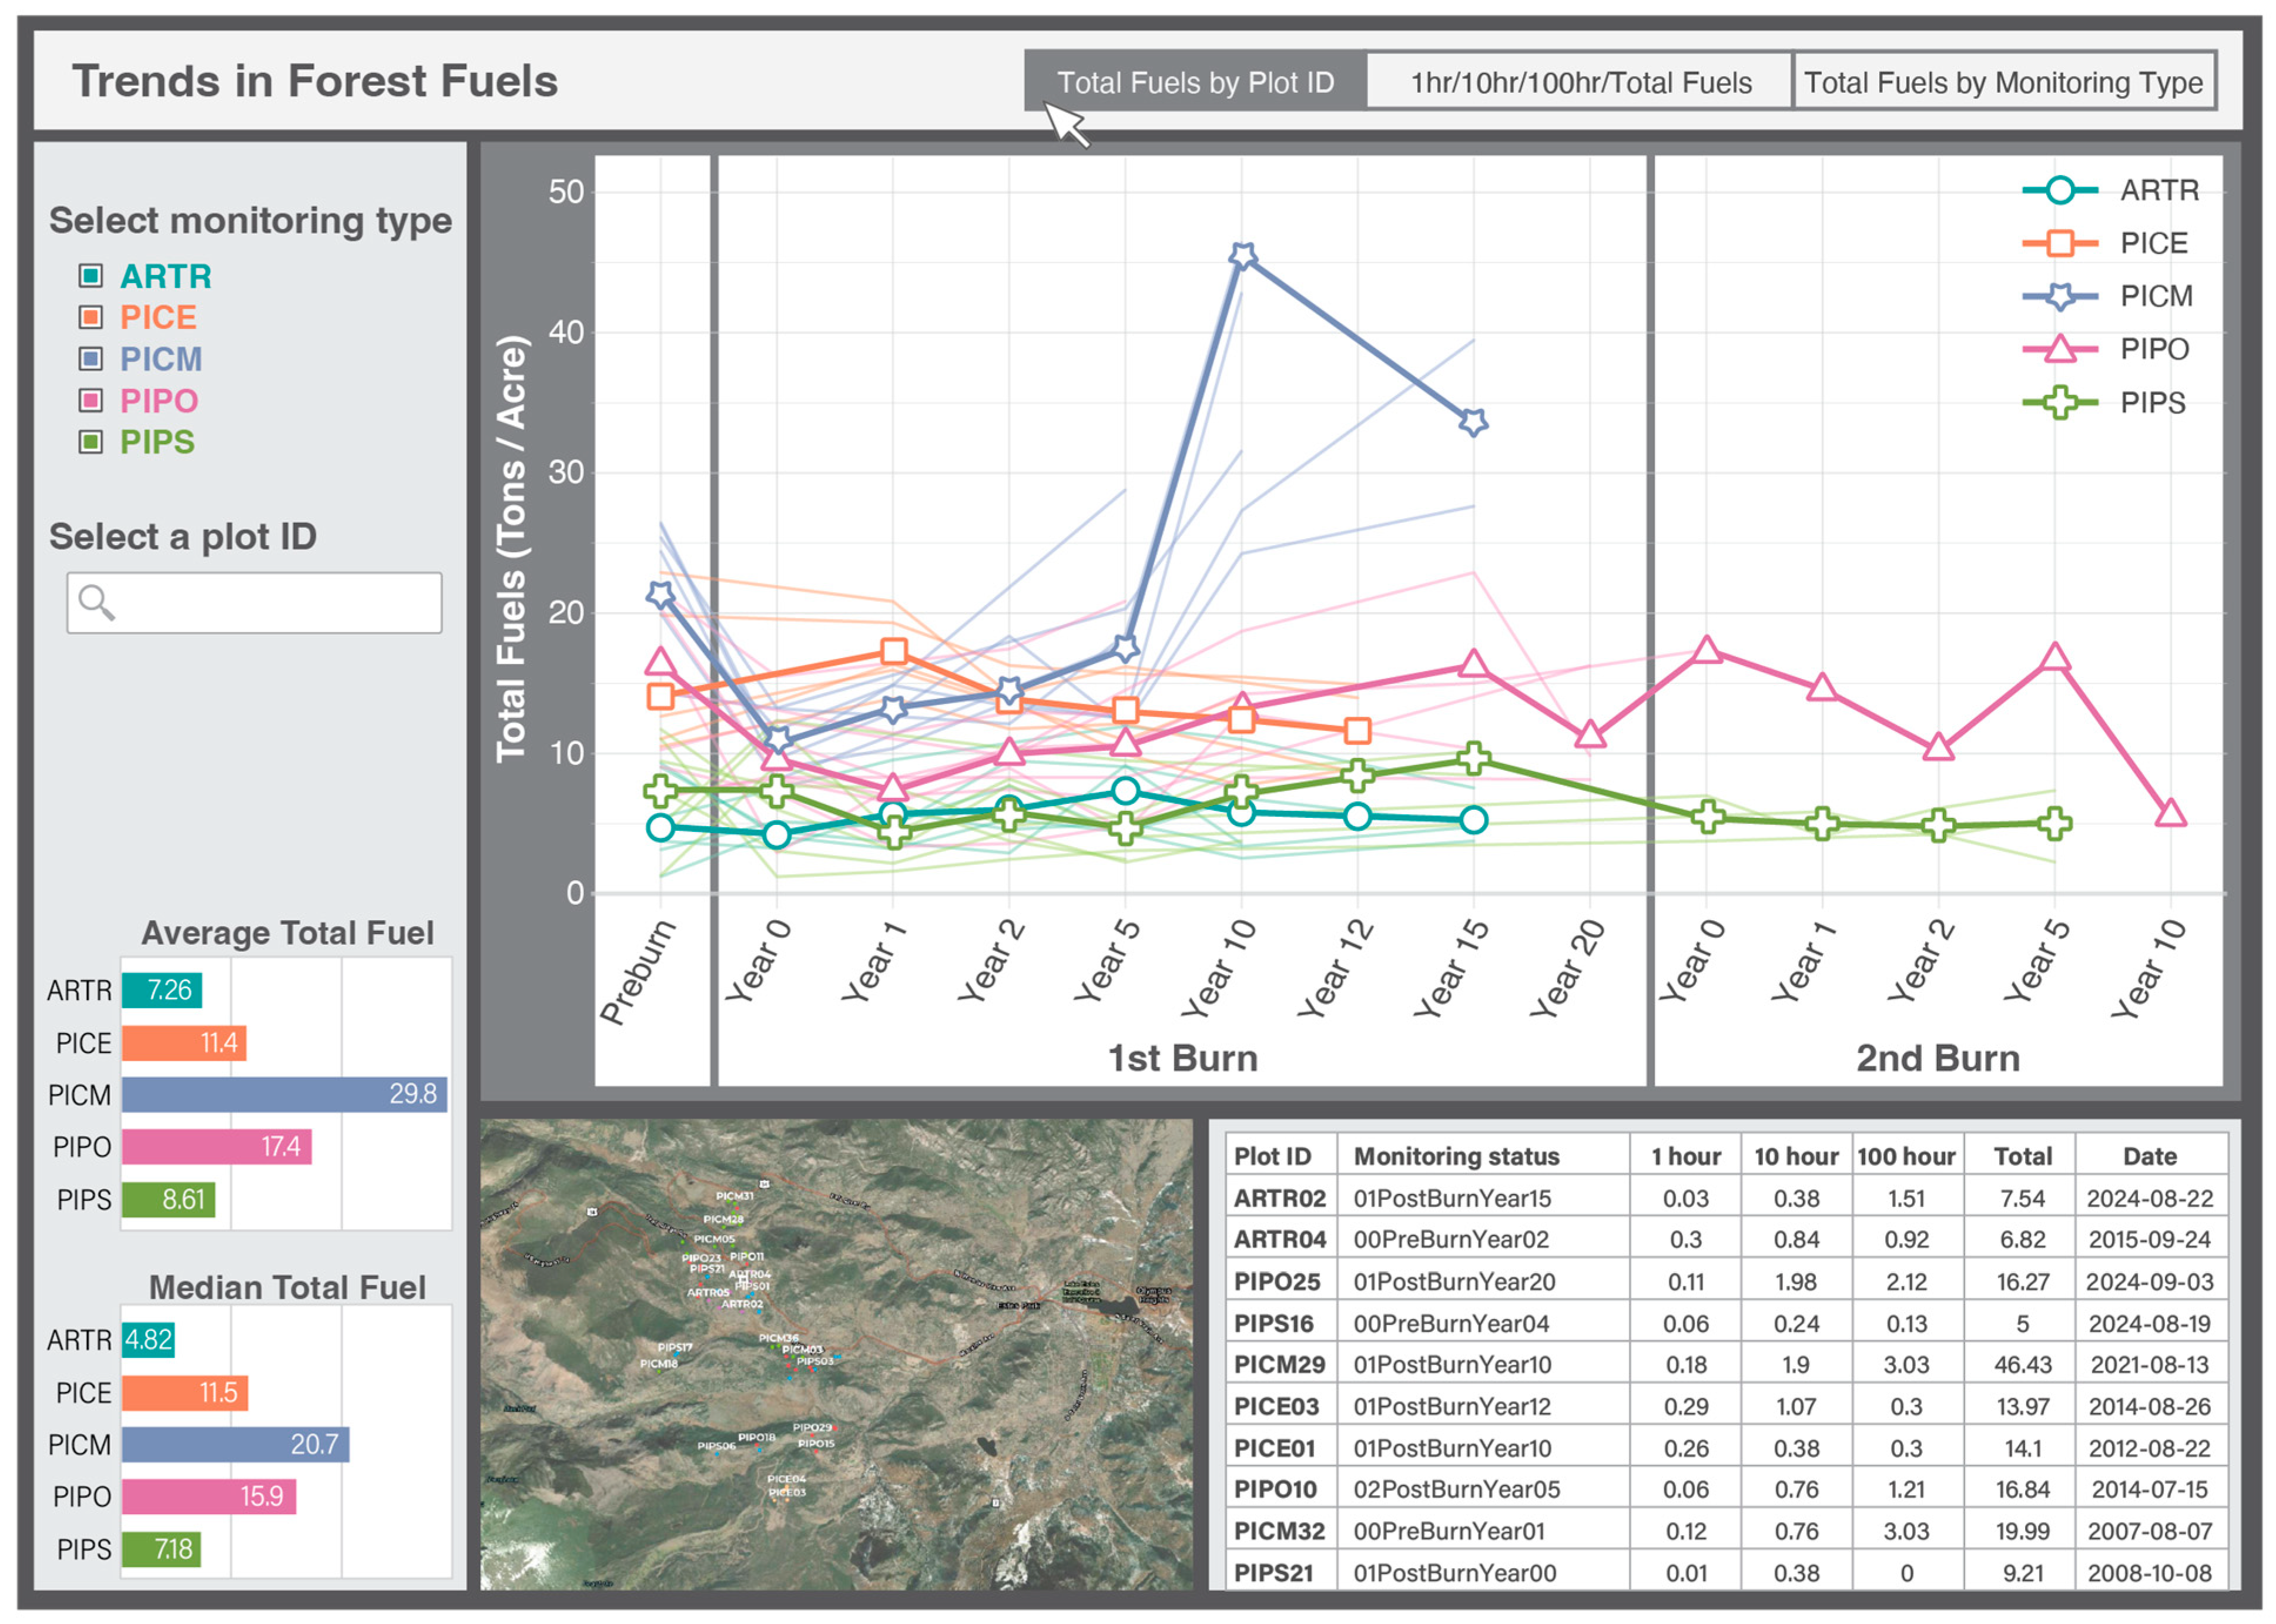The image size is (2276, 1624).
Task: Click in the plot ID search field
Action: (270, 602)
